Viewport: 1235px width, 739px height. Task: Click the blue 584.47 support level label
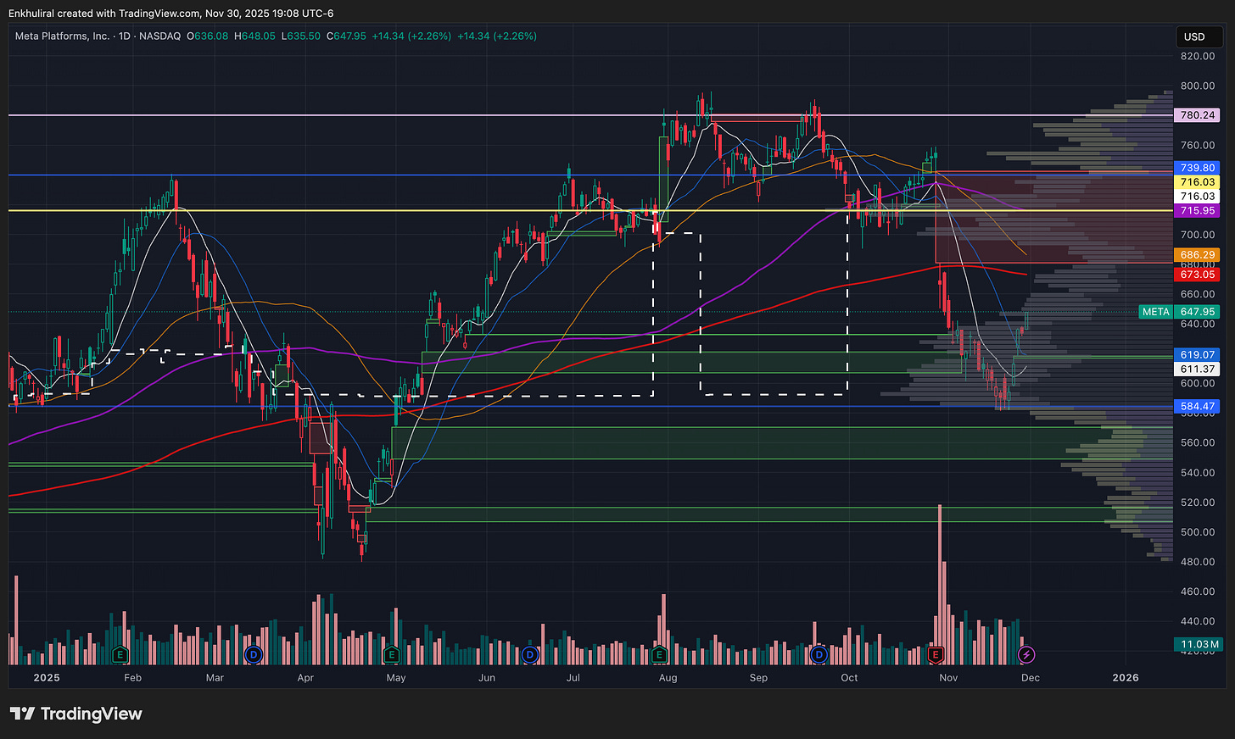coord(1197,407)
